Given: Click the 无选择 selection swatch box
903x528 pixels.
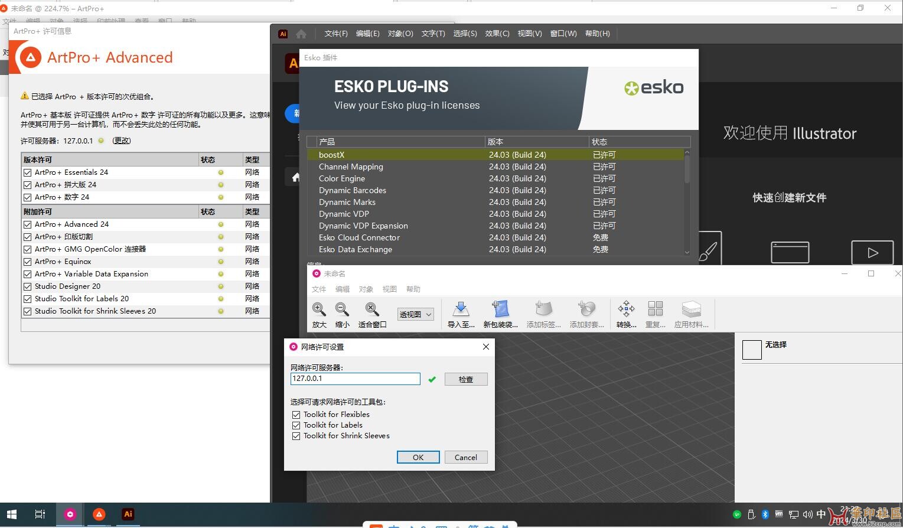Looking at the screenshot, I should tap(752, 350).
